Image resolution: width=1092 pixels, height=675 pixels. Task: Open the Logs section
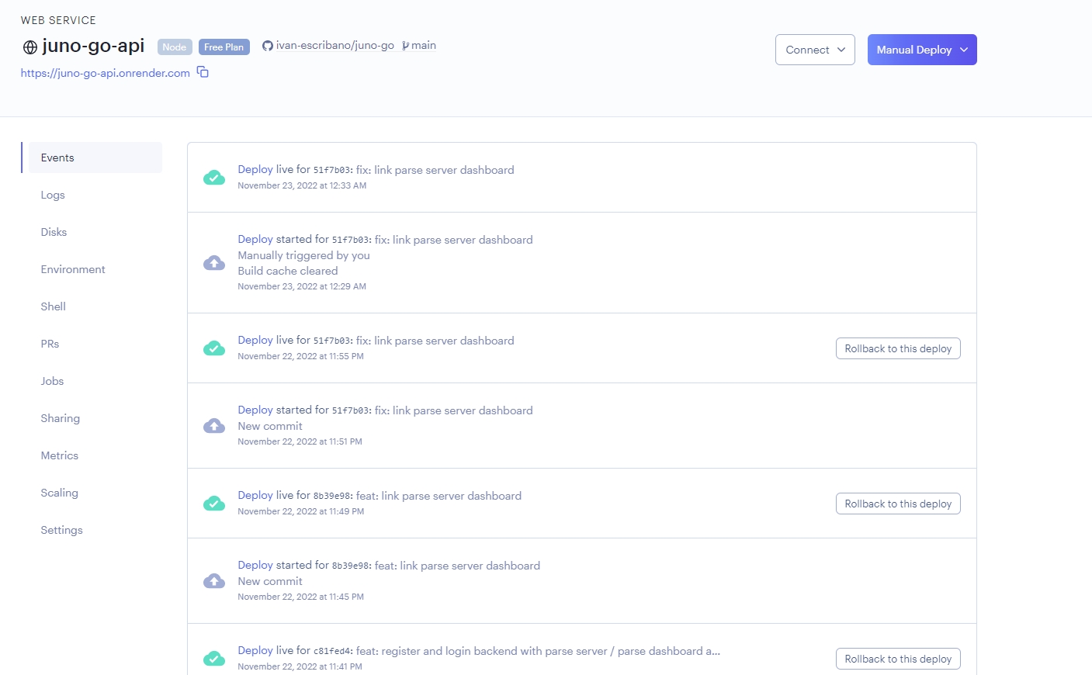click(53, 195)
